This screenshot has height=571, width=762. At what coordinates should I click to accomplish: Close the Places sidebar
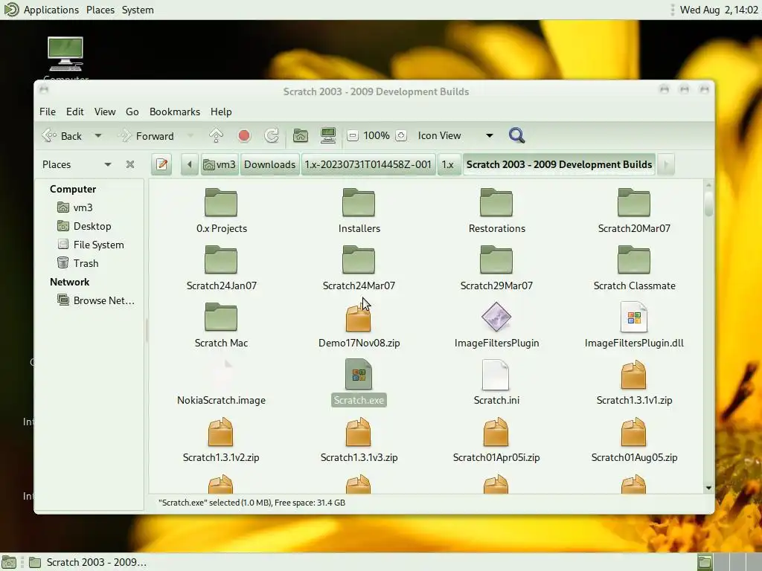coord(129,164)
